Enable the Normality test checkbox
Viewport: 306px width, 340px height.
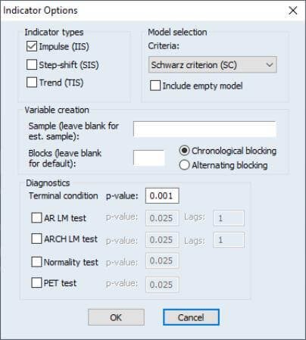[x=36, y=262]
